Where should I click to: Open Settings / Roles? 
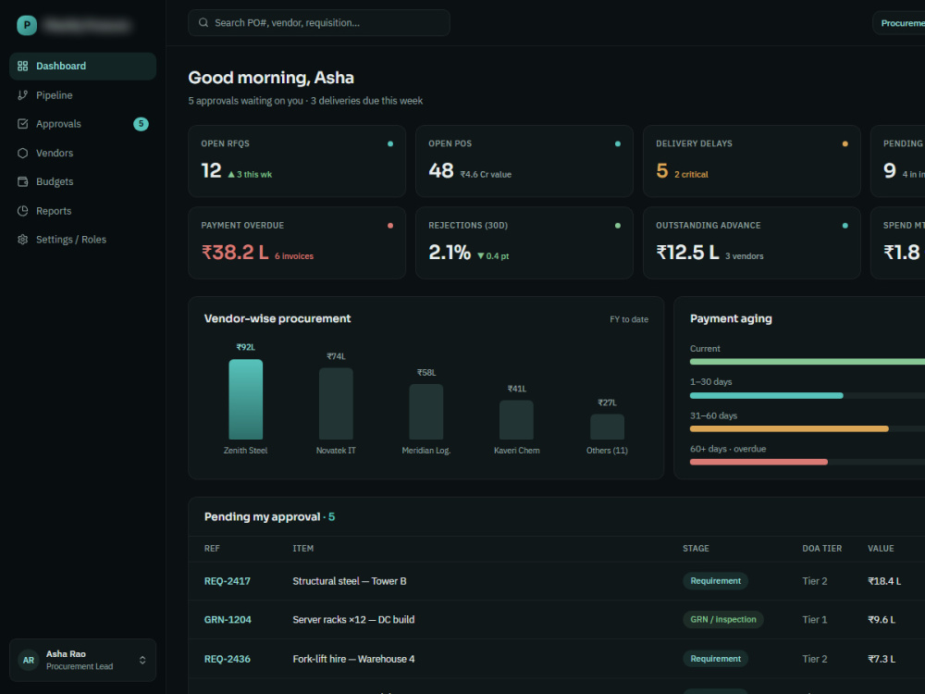pos(82,240)
